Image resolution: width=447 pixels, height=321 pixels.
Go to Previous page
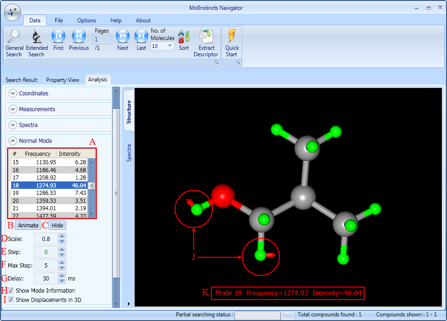[79, 40]
